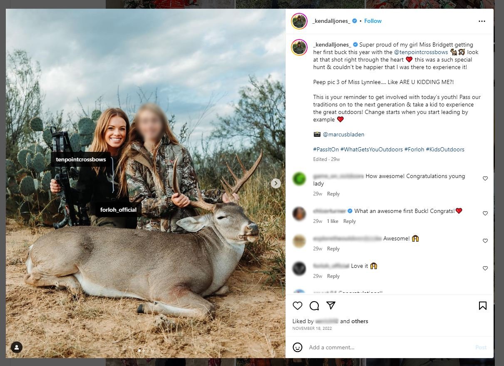Viewport: 504px width, 366px height.
Task: View the "1 like" count on comment
Action: point(333,221)
